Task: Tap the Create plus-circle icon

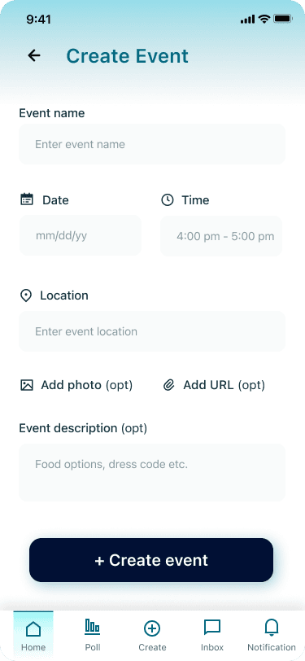Action: pyautogui.click(x=152, y=628)
